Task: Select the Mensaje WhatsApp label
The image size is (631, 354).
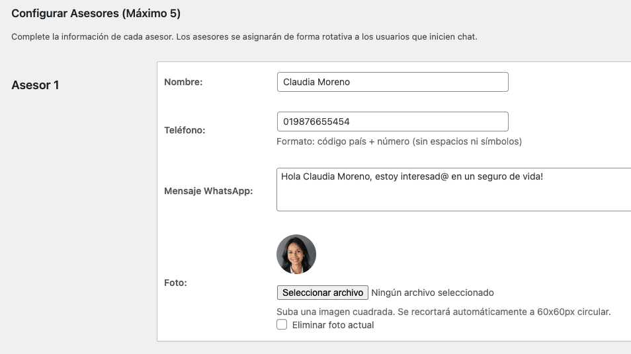Action: 208,191
